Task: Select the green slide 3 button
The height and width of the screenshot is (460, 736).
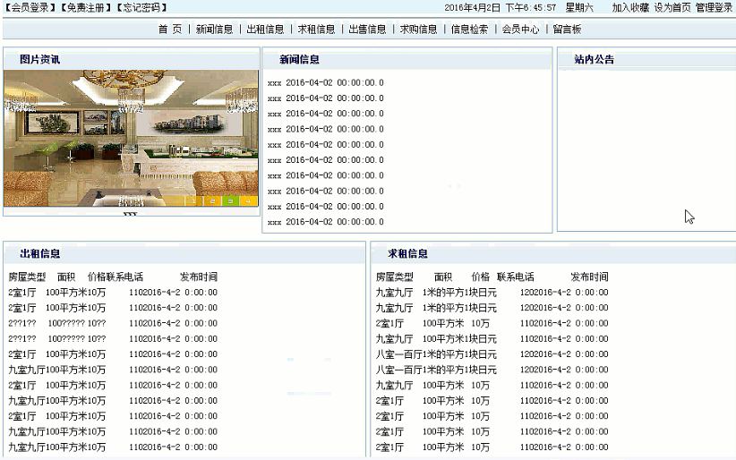Action: pos(230,201)
